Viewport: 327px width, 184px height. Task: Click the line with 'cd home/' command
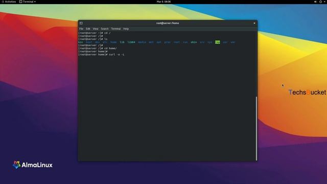(x=98, y=49)
